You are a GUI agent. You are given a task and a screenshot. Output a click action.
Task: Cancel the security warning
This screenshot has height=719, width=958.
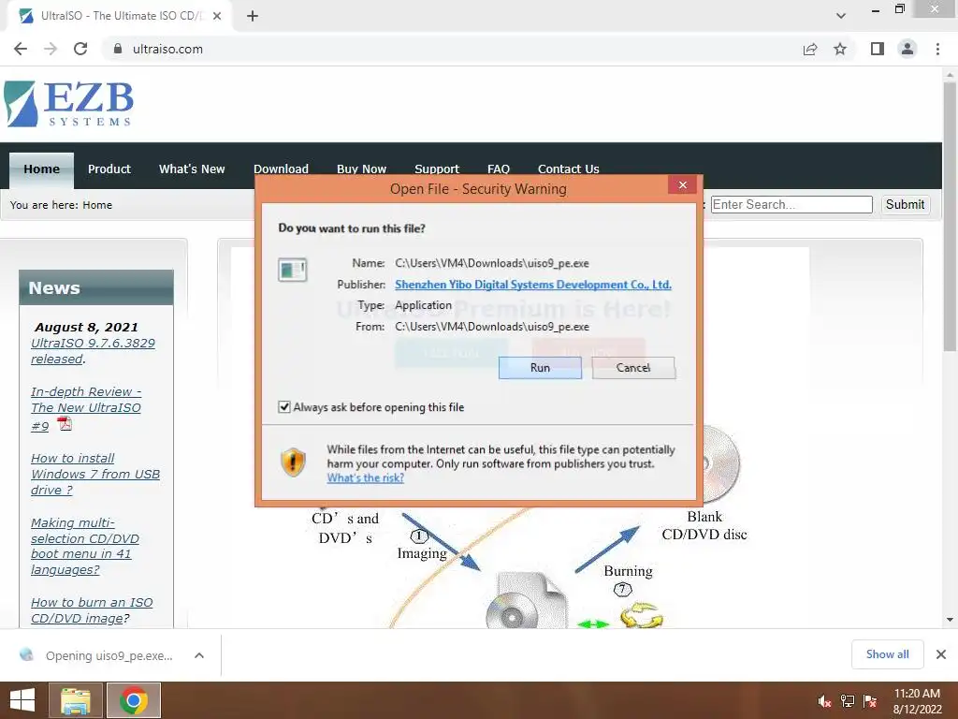click(633, 368)
